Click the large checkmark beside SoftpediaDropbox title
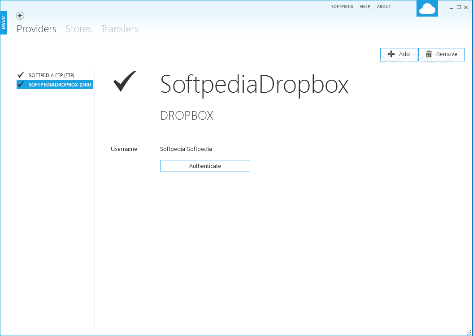Image resolution: width=473 pixels, height=336 pixels. 125,82
